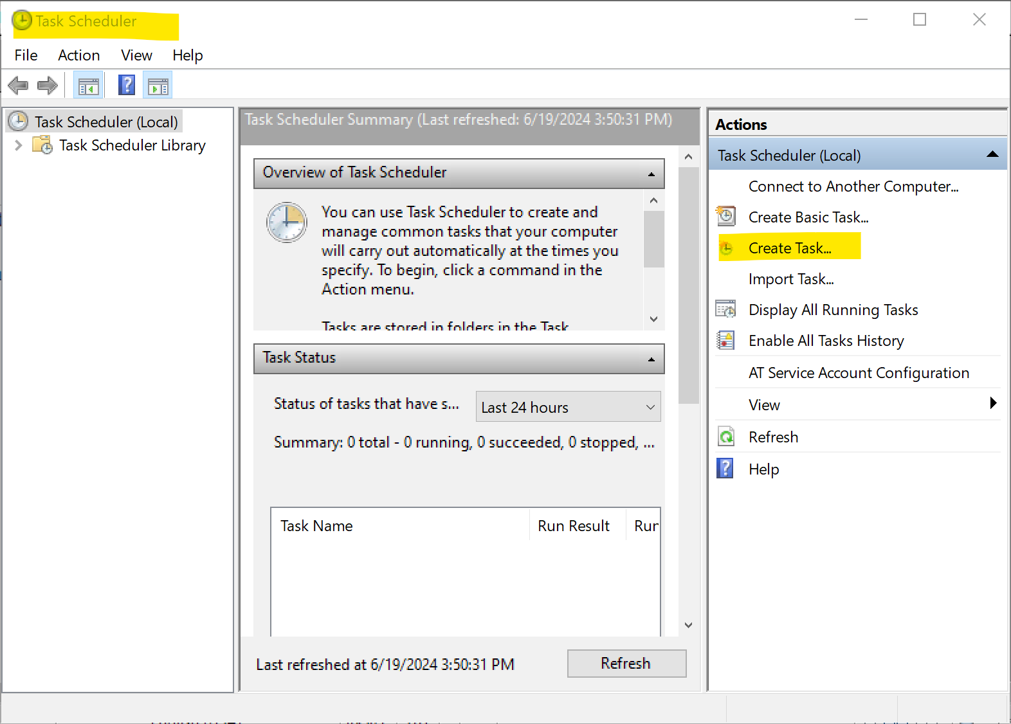Screen dimensions: 1011x724
Task: Select Task Scheduler Library in the tree
Action: pyautogui.click(x=132, y=145)
